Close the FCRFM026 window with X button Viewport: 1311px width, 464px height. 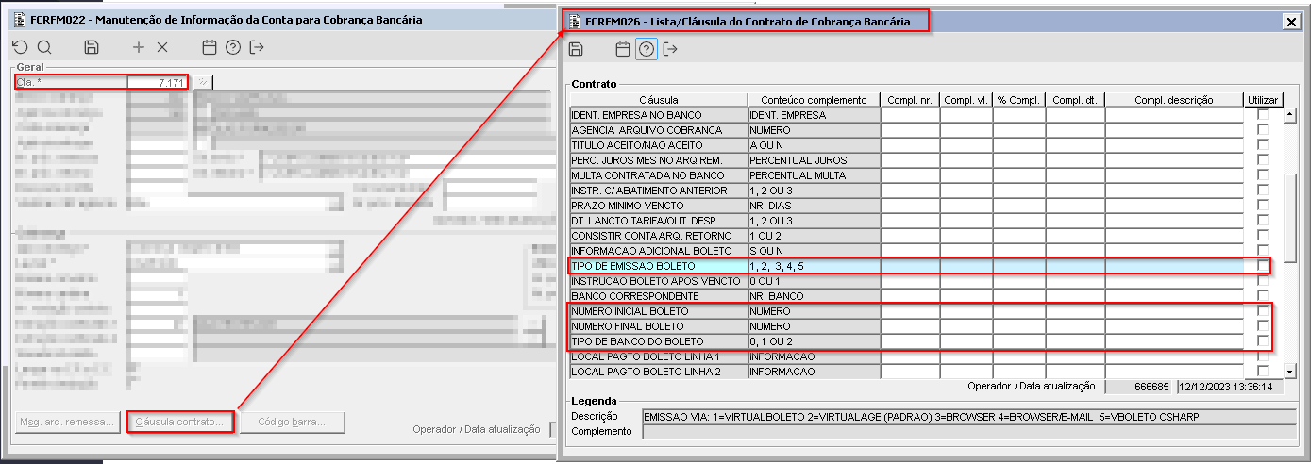1291,21
